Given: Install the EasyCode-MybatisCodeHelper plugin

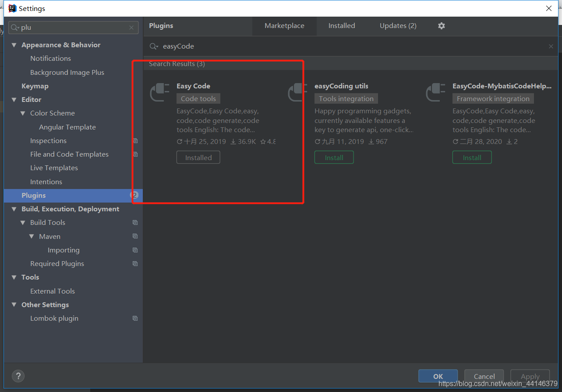Looking at the screenshot, I should [x=472, y=157].
